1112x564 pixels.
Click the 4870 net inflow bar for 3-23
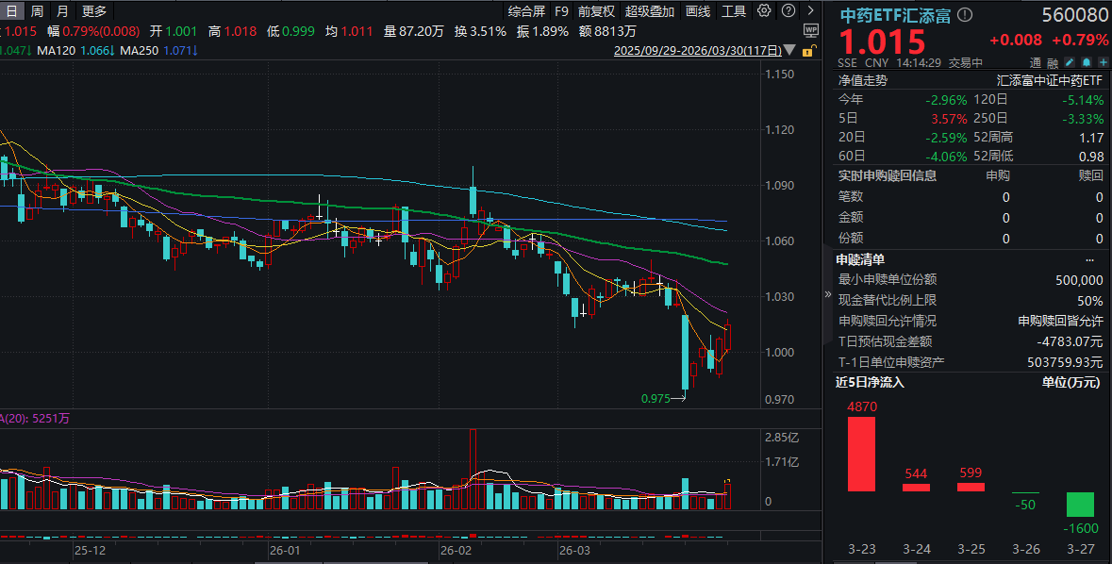pos(861,454)
